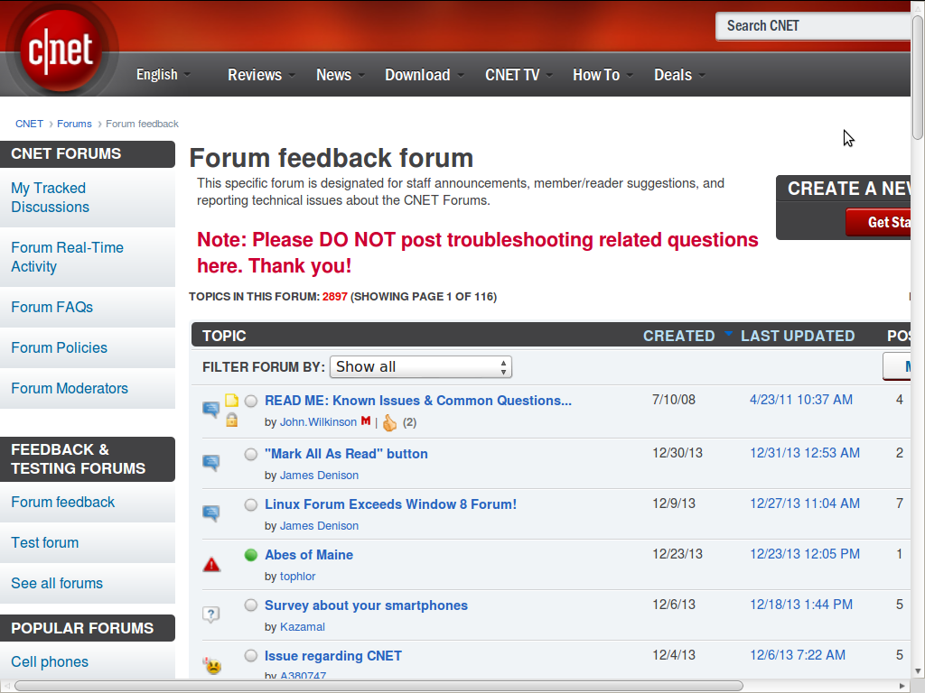Go to Forums in the breadcrumb
The width and height of the screenshot is (925, 693).
[74, 124]
